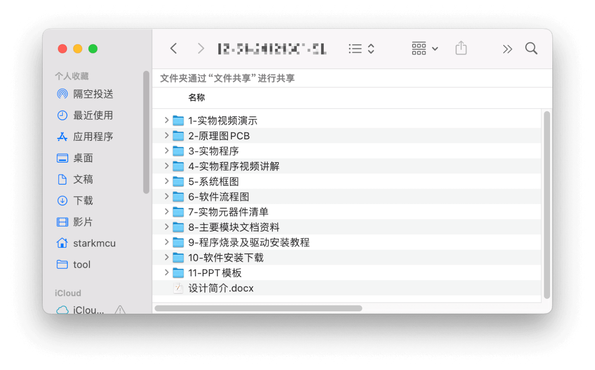
Task: Expand the 1-实物视频演示 folder
Action: pos(167,120)
